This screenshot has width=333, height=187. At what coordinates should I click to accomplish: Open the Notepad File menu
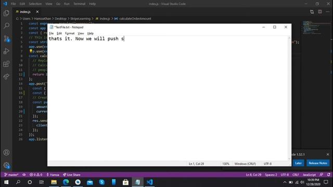pyautogui.click(x=51, y=33)
